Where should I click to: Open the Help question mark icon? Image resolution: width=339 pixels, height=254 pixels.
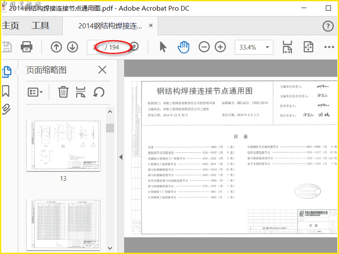(x=328, y=26)
